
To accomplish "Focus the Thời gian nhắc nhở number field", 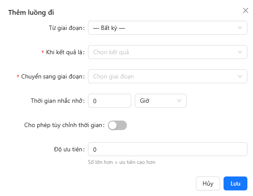I will click(x=110, y=101).
